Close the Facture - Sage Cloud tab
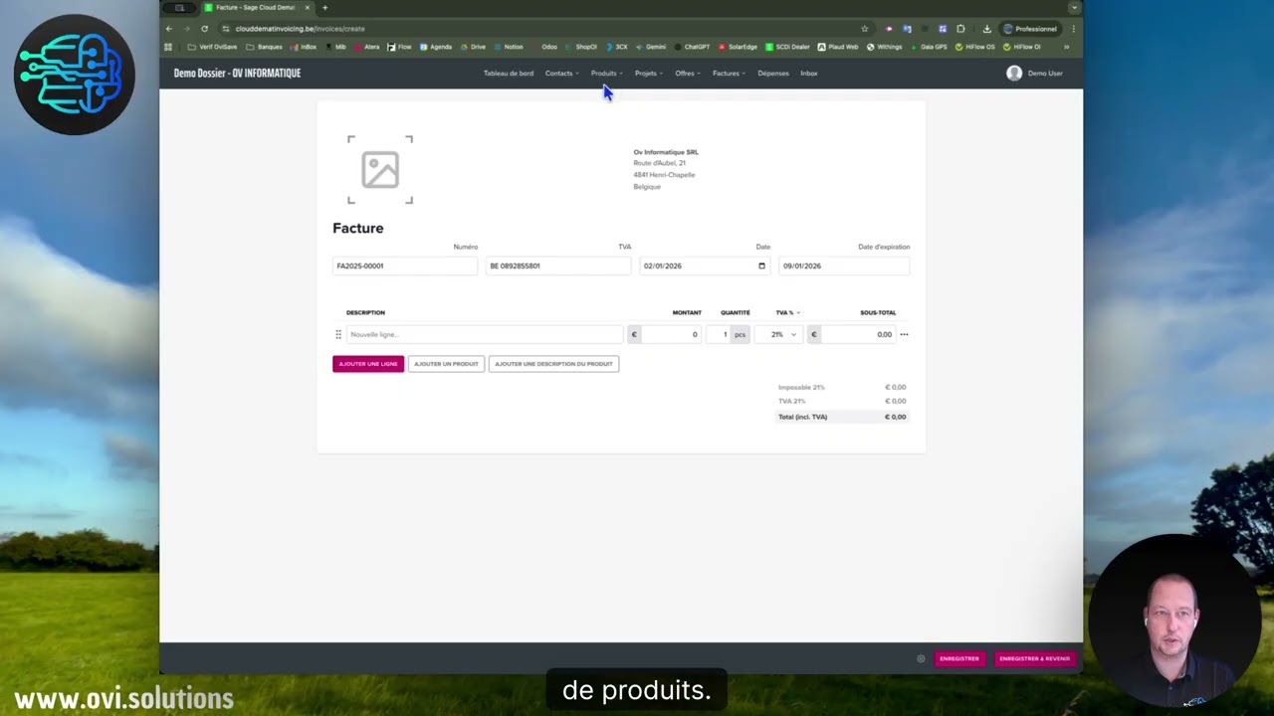Screen dimensions: 1274x716 pyautogui.click(x=308, y=7)
